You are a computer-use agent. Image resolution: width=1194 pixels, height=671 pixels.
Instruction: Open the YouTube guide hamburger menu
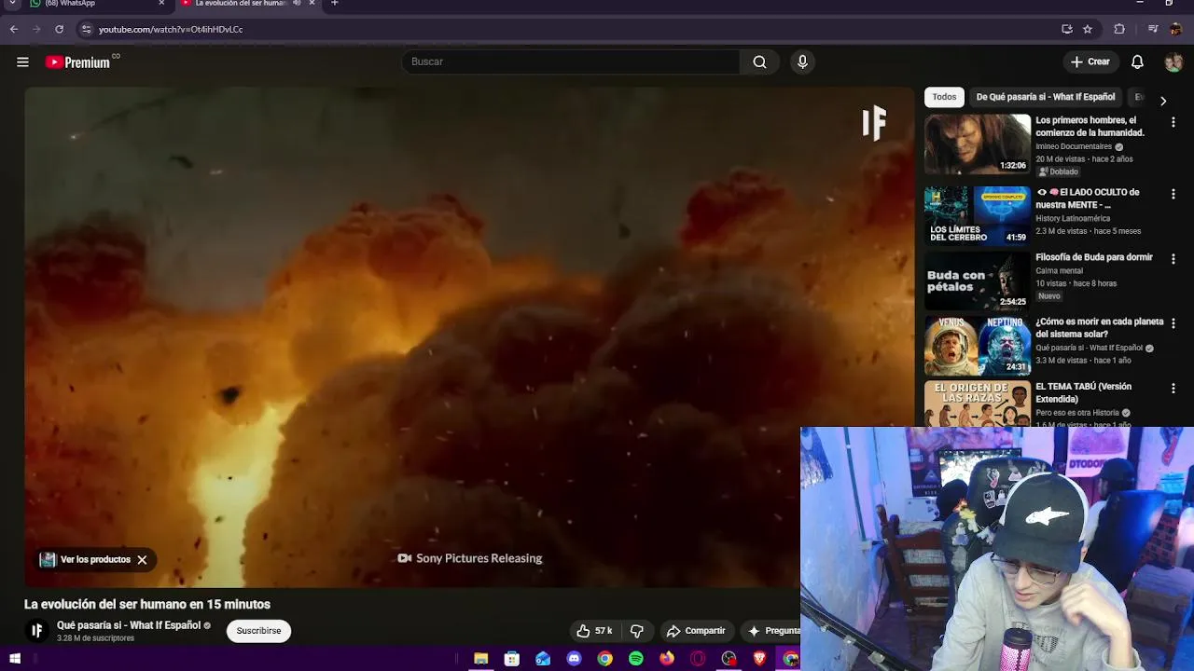coord(22,62)
